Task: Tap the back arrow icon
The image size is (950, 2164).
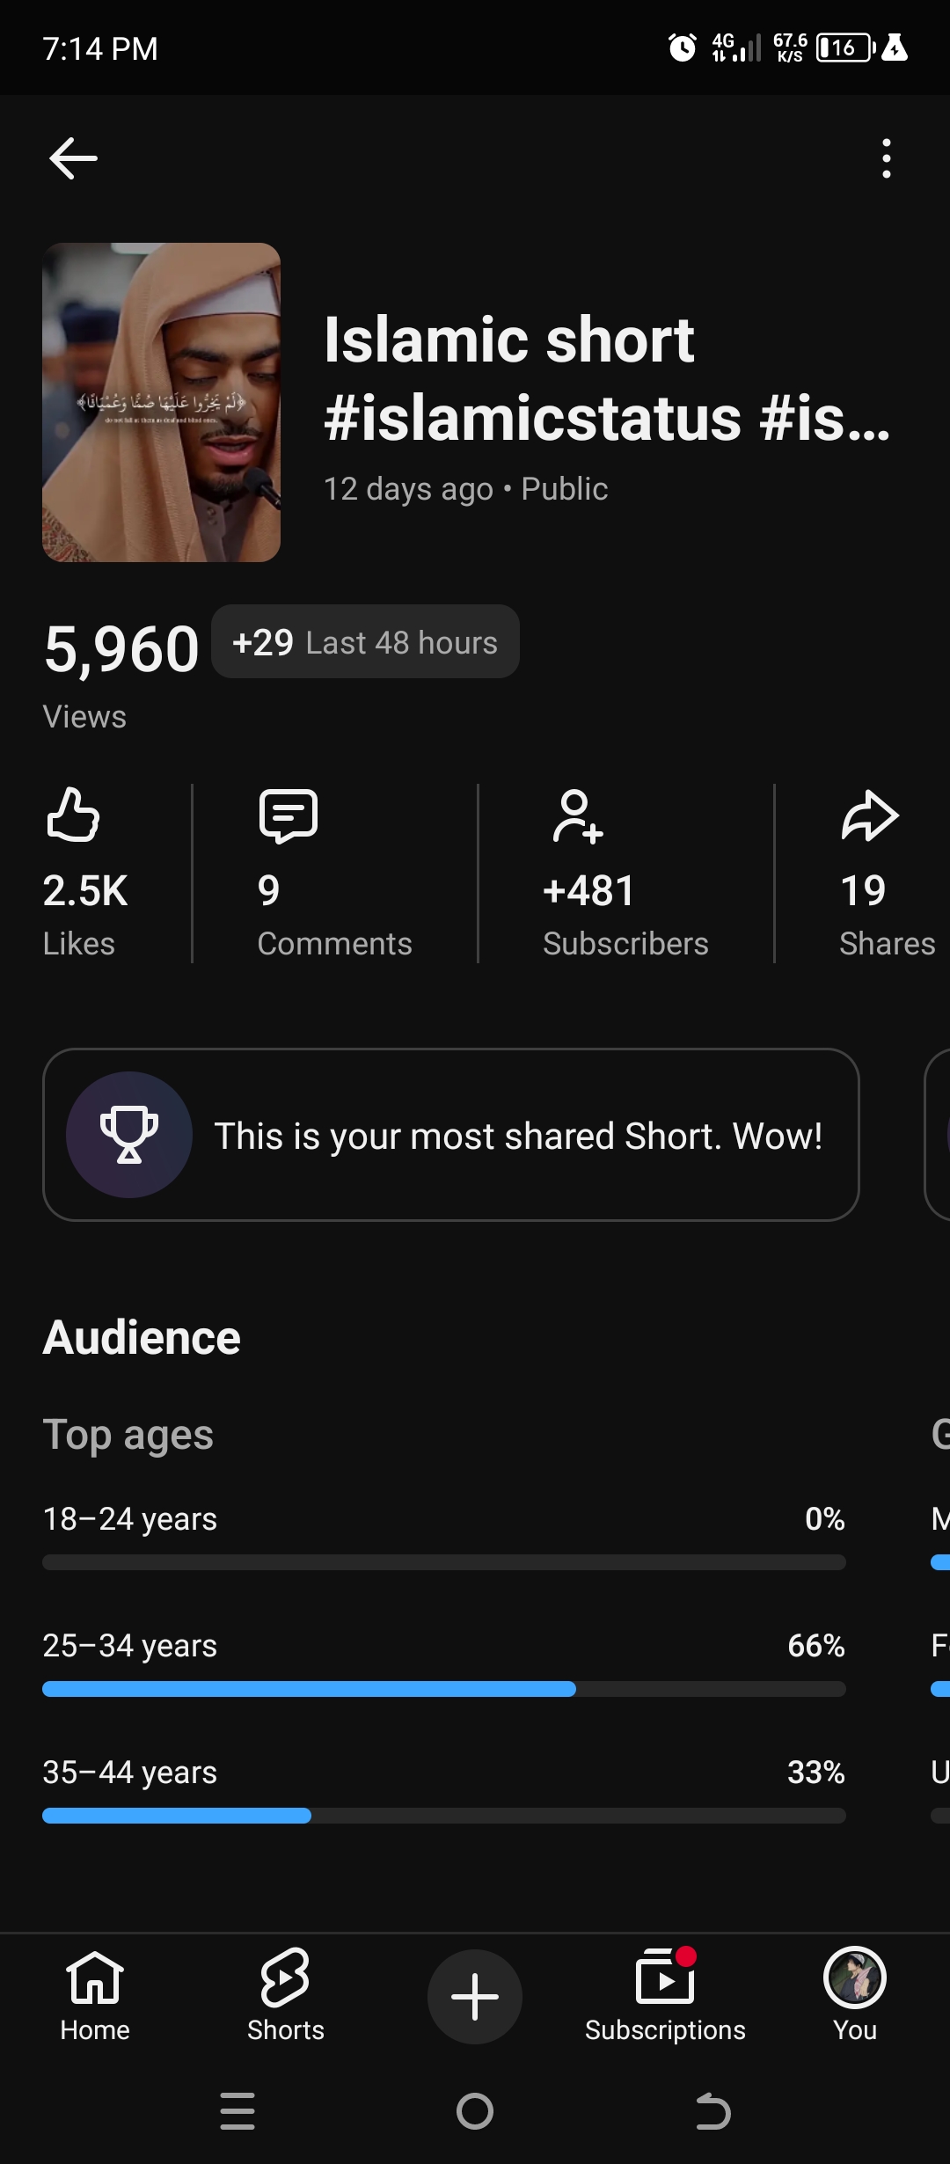Action: (73, 158)
